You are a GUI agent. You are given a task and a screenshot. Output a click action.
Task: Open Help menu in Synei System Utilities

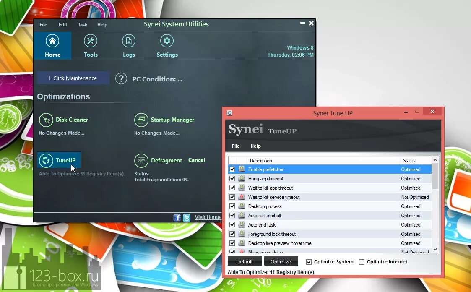pyautogui.click(x=102, y=25)
